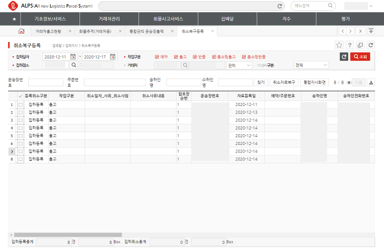Open the 관리 dropdown
The height and width of the screenshot is (251, 384).
coord(239,65)
